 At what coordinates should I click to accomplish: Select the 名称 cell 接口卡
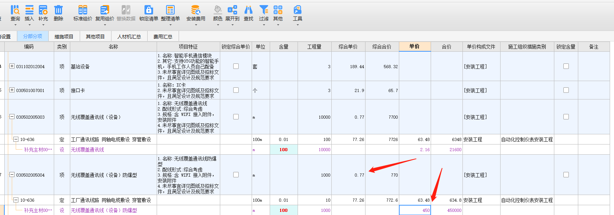click(113, 90)
